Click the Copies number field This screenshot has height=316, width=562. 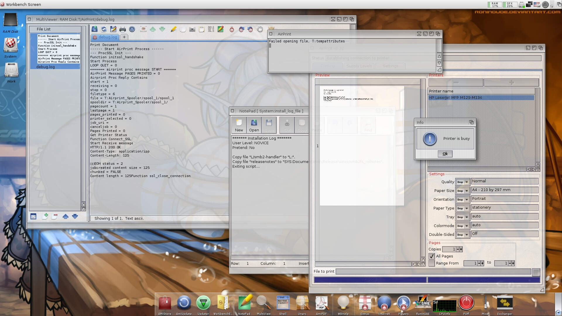(x=449, y=249)
